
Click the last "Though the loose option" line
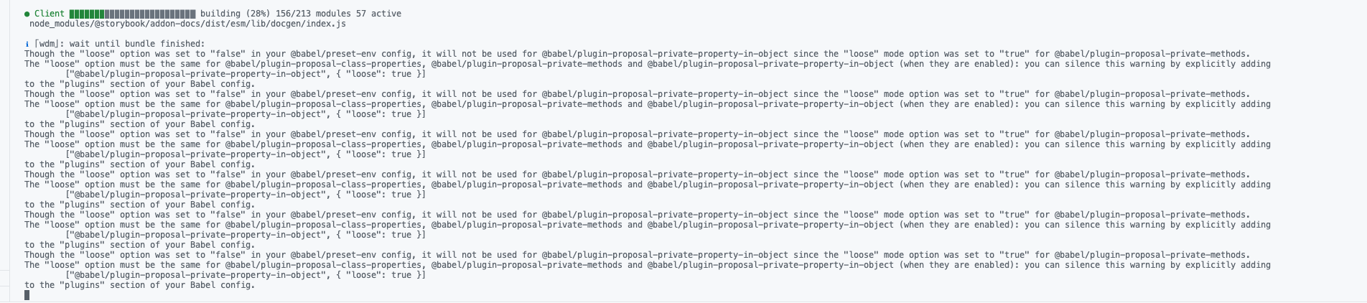pyautogui.click(x=637, y=255)
